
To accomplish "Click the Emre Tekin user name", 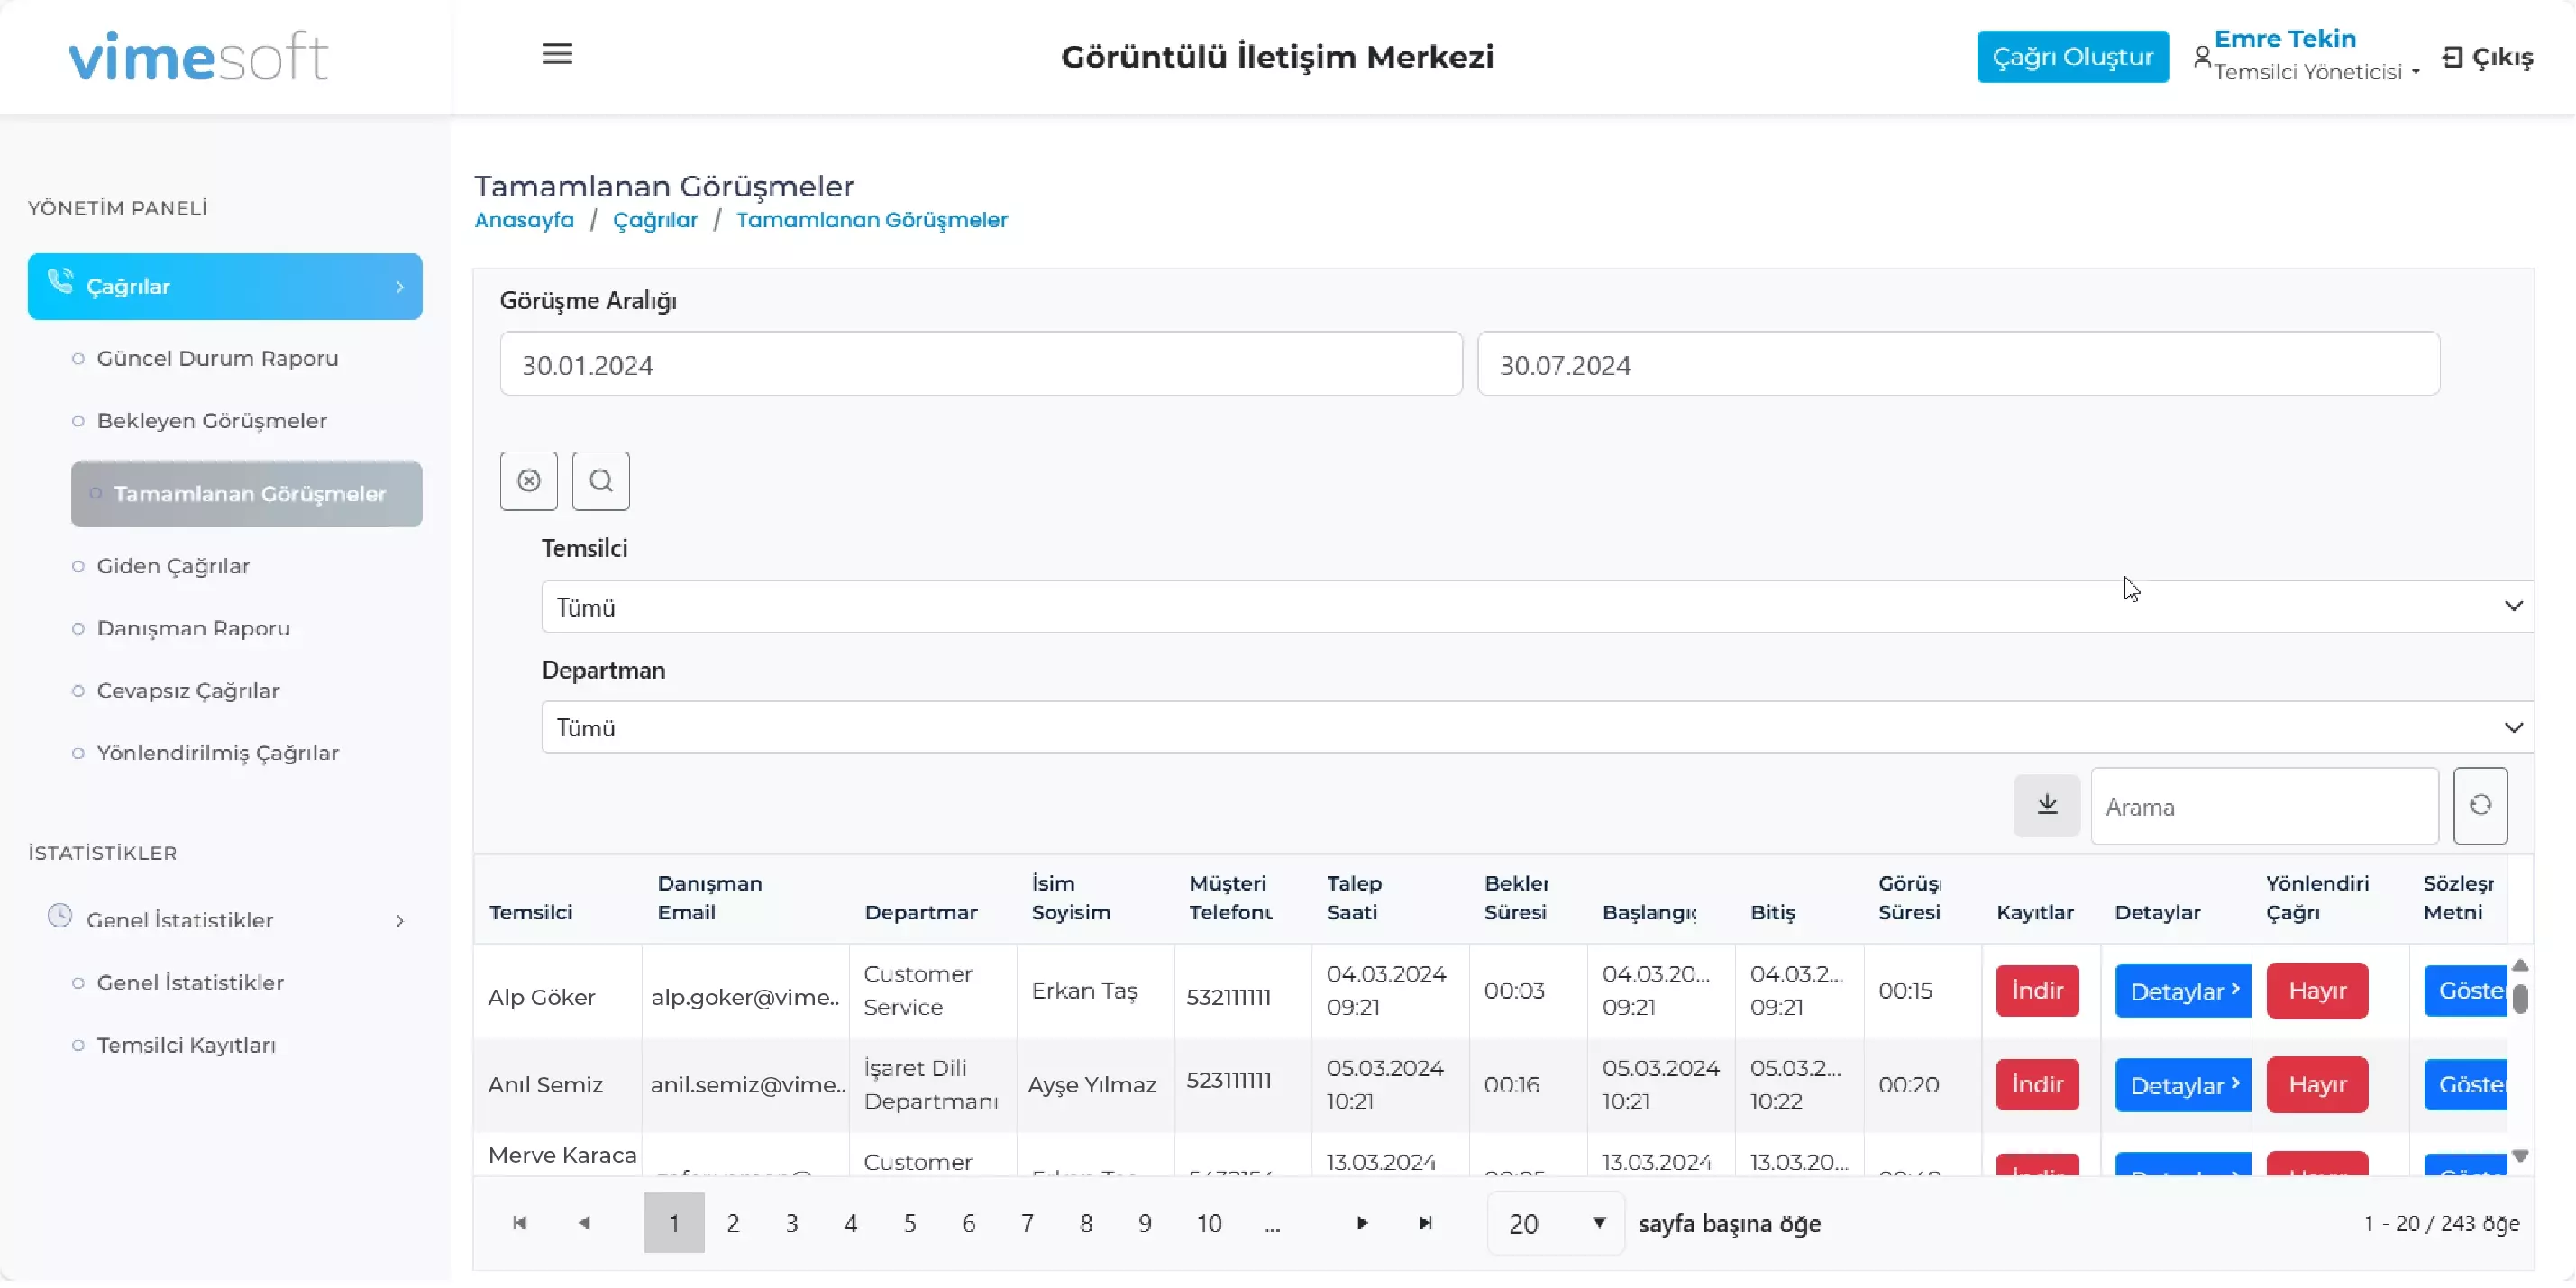I will pyautogui.click(x=2285, y=39).
